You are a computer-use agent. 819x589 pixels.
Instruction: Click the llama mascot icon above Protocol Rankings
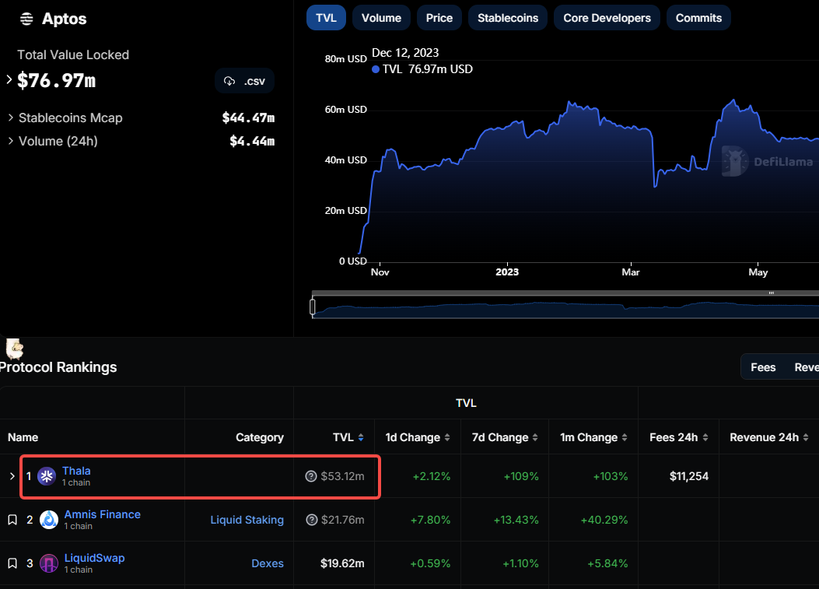pyautogui.click(x=14, y=349)
